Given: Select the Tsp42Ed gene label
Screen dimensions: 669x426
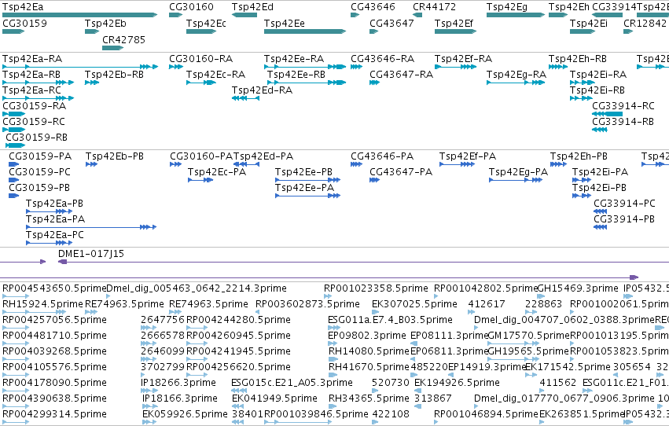Looking at the screenshot, I should [x=252, y=7].
